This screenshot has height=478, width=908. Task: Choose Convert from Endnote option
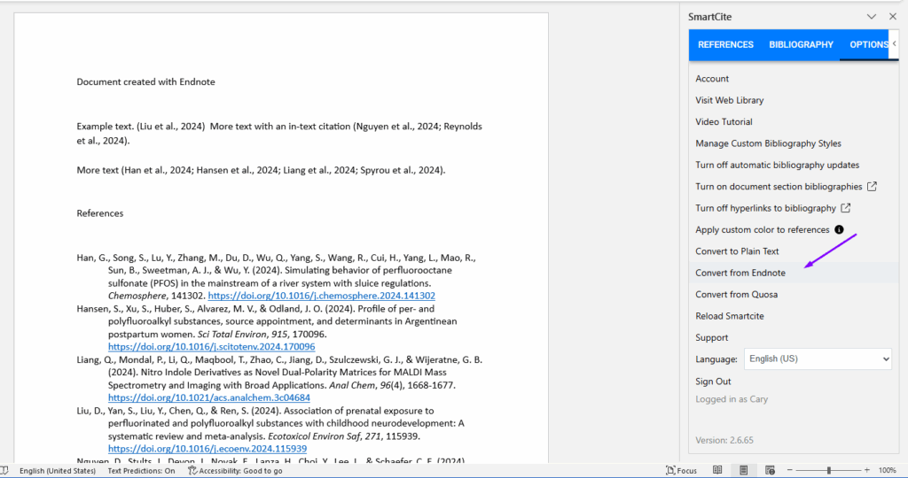tap(740, 273)
